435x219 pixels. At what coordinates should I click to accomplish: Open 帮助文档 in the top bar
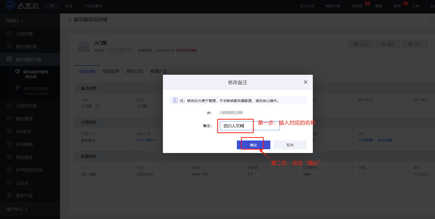[333, 6]
